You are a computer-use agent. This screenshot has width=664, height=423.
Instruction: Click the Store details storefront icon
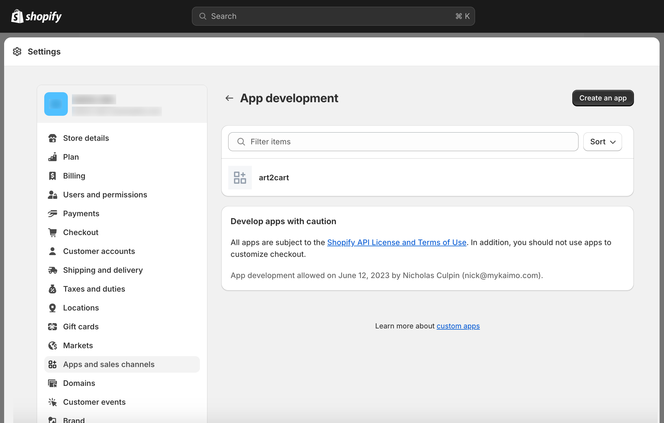pyautogui.click(x=52, y=138)
